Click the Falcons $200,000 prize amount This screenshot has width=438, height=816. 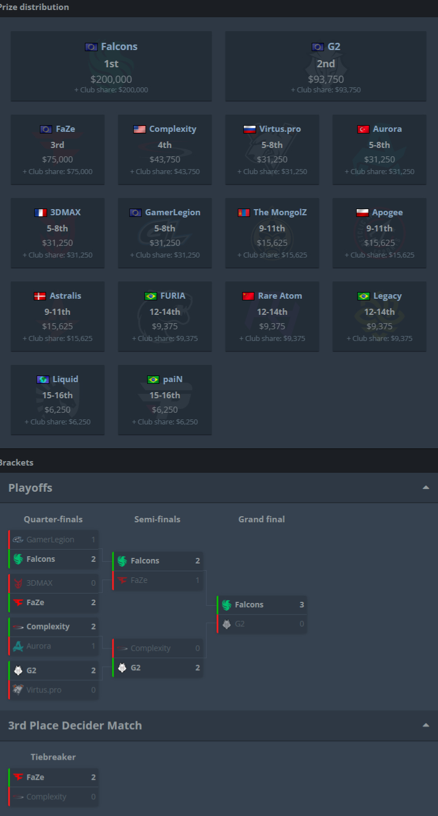pyautogui.click(x=111, y=80)
